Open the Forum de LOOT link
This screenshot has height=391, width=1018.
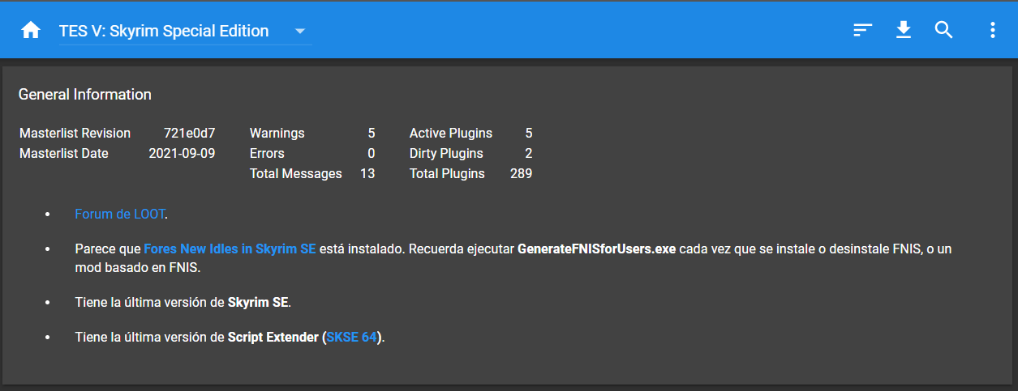pyautogui.click(x=120, y=215)
